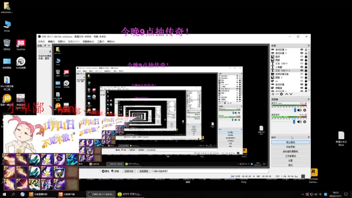Switch to OBS 26.1.1 taskbar button
Image resolution: width=352 pixels, height=198 pixels.
point(102,194)
